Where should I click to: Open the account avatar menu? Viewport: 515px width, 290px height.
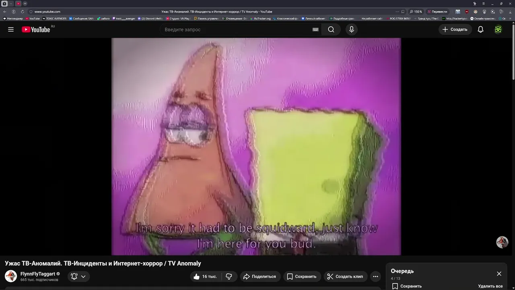(498, 29)
